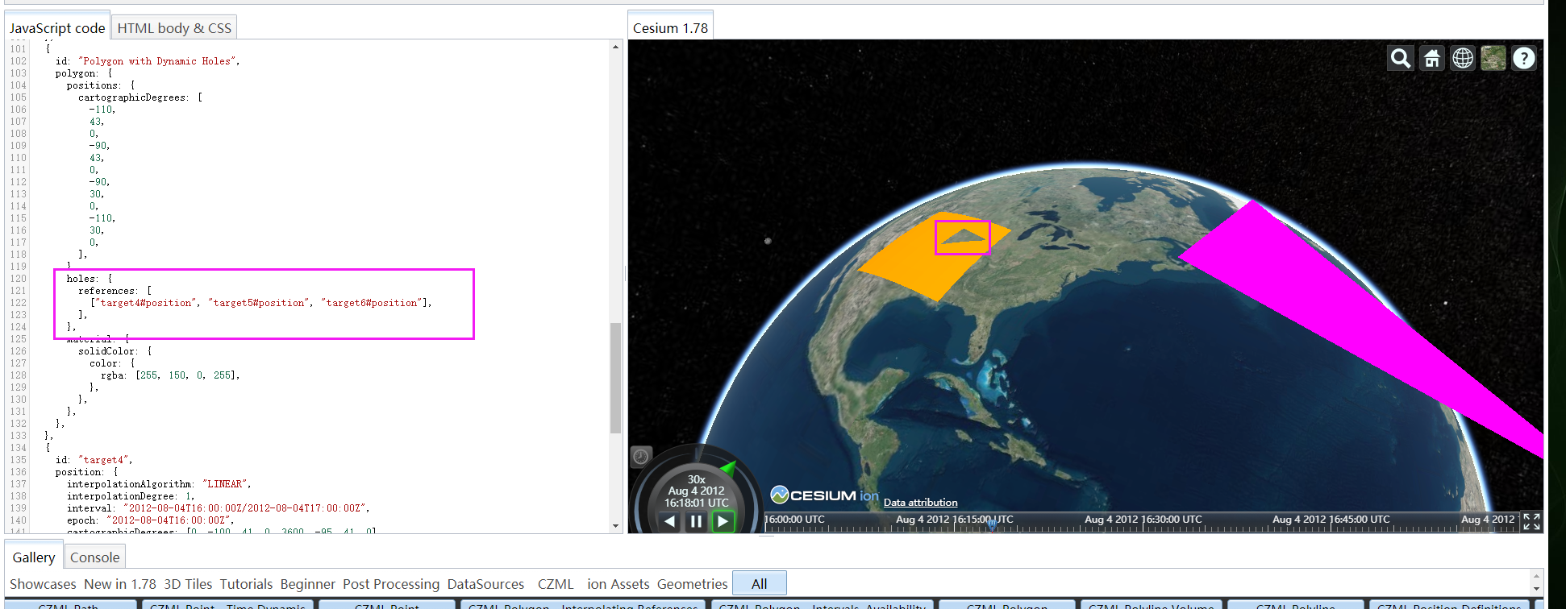This screenshot has height=609, width=1566.
Task: Click the green shuttle ring pointer
Action: coord(728,467)
